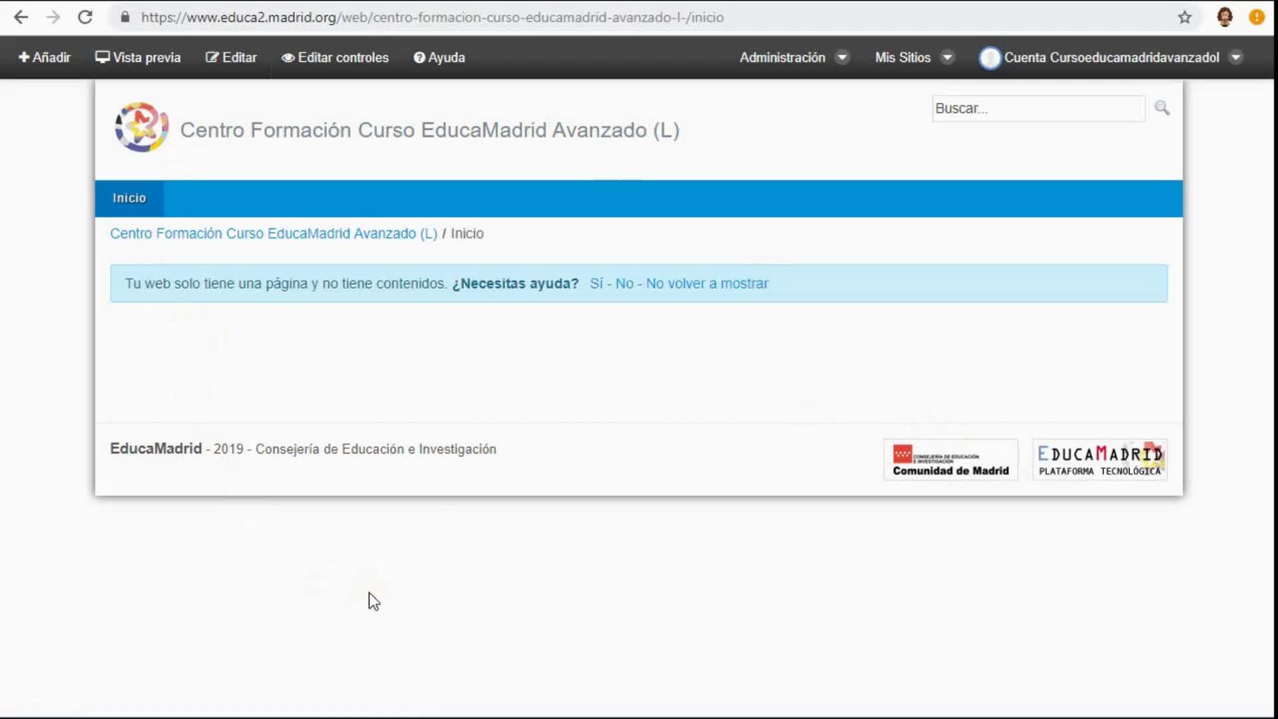Click the orange browser alert icon
Viewport: 1278px width, 719px height.
click(1256, 17)
